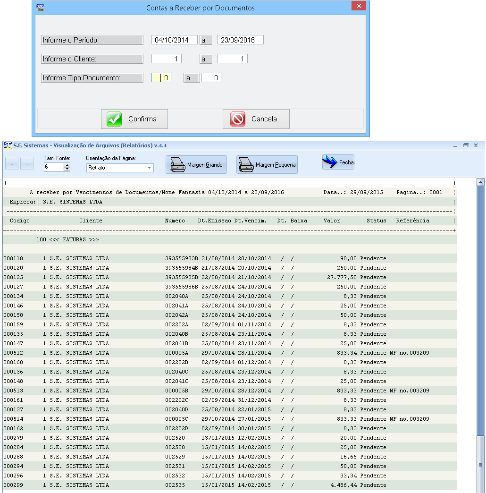486x493 pixels.
Task: Click the minus zoom-out button
Action: click(x=27, y=164)
